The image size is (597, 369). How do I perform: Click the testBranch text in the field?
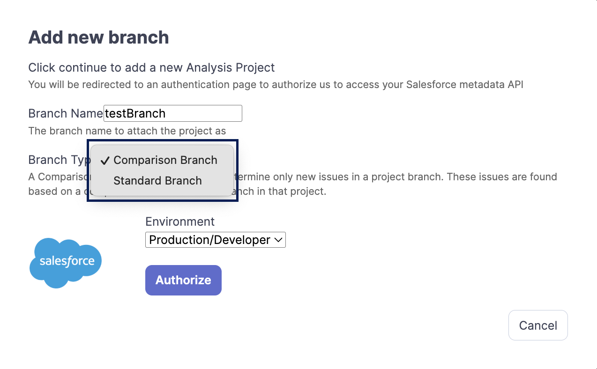135,113
